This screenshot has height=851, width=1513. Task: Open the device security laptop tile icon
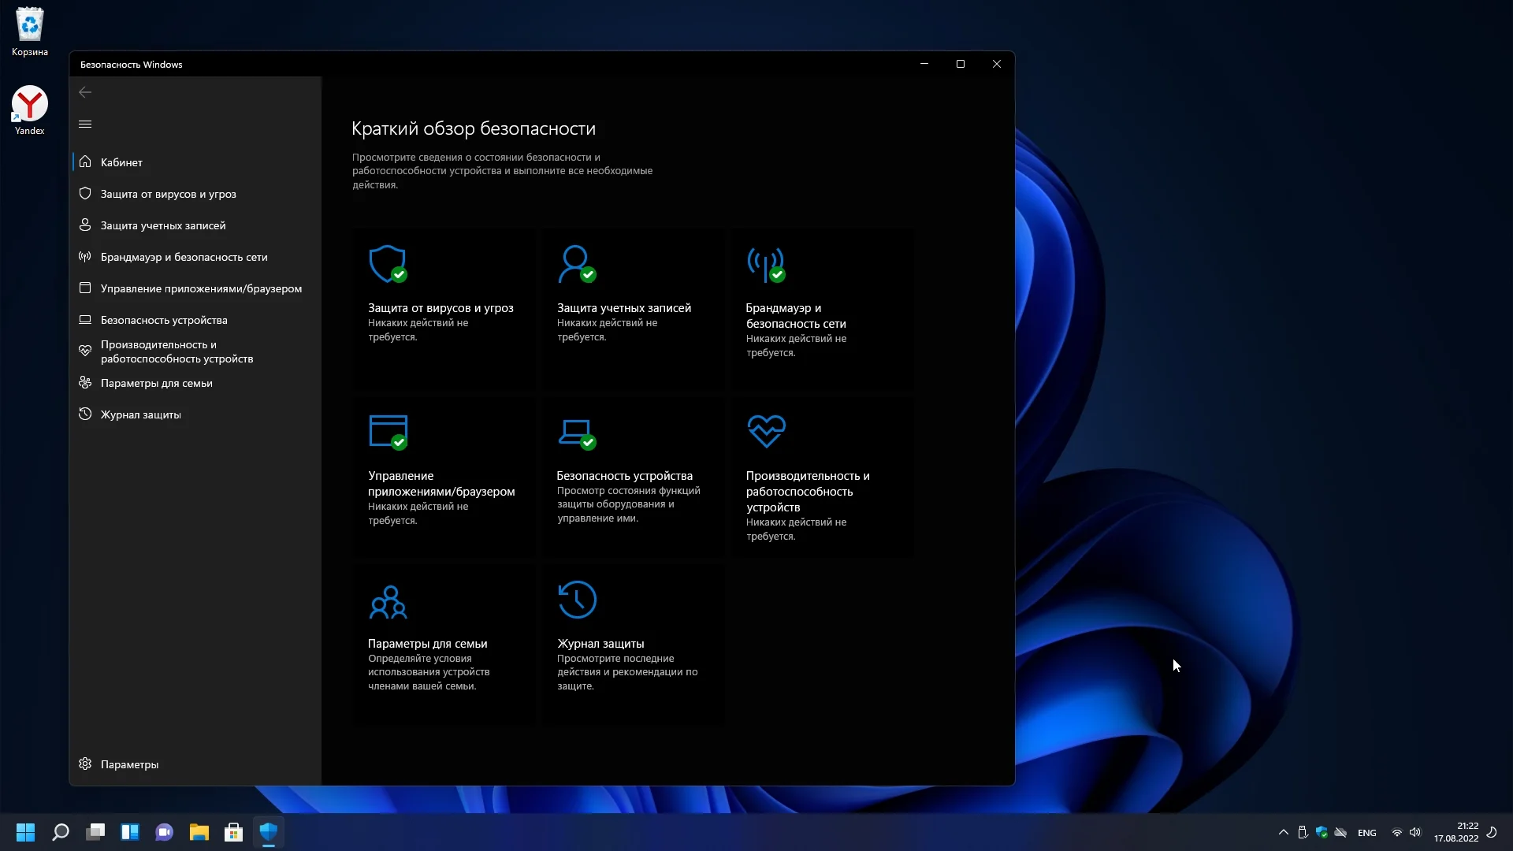[x=576, y=432]
